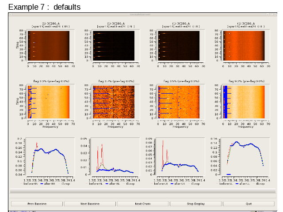Click 'Frequency' label under flag:3.7% plot
This screenshot has width=283, height=212.
click(115, 127)
